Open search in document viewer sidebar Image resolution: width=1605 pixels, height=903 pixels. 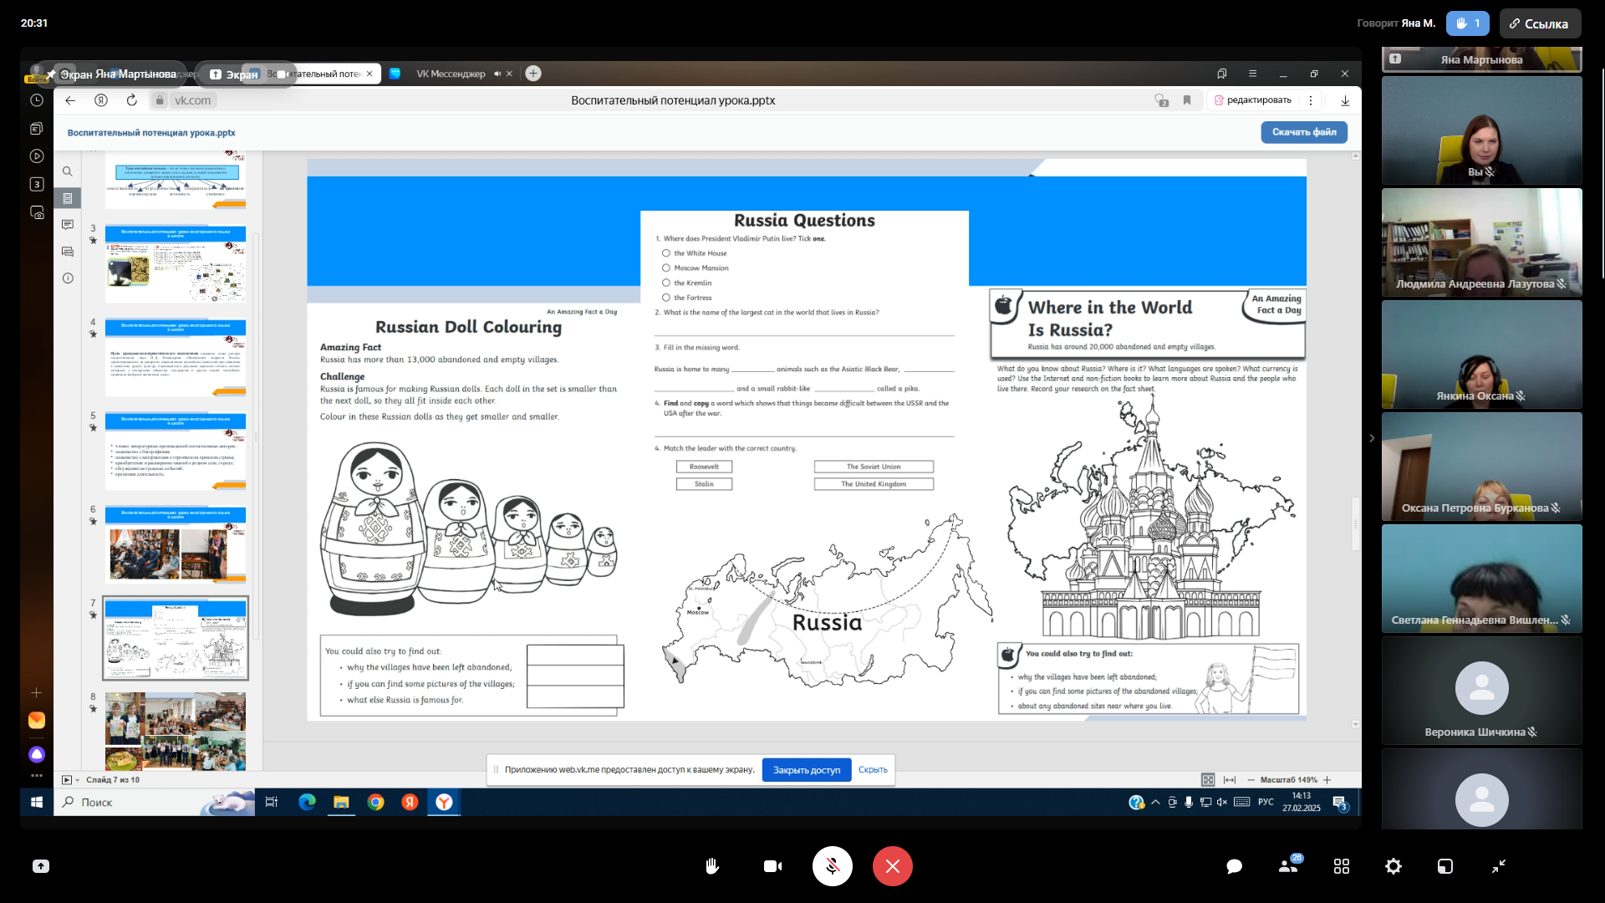[x=68, y=171]
